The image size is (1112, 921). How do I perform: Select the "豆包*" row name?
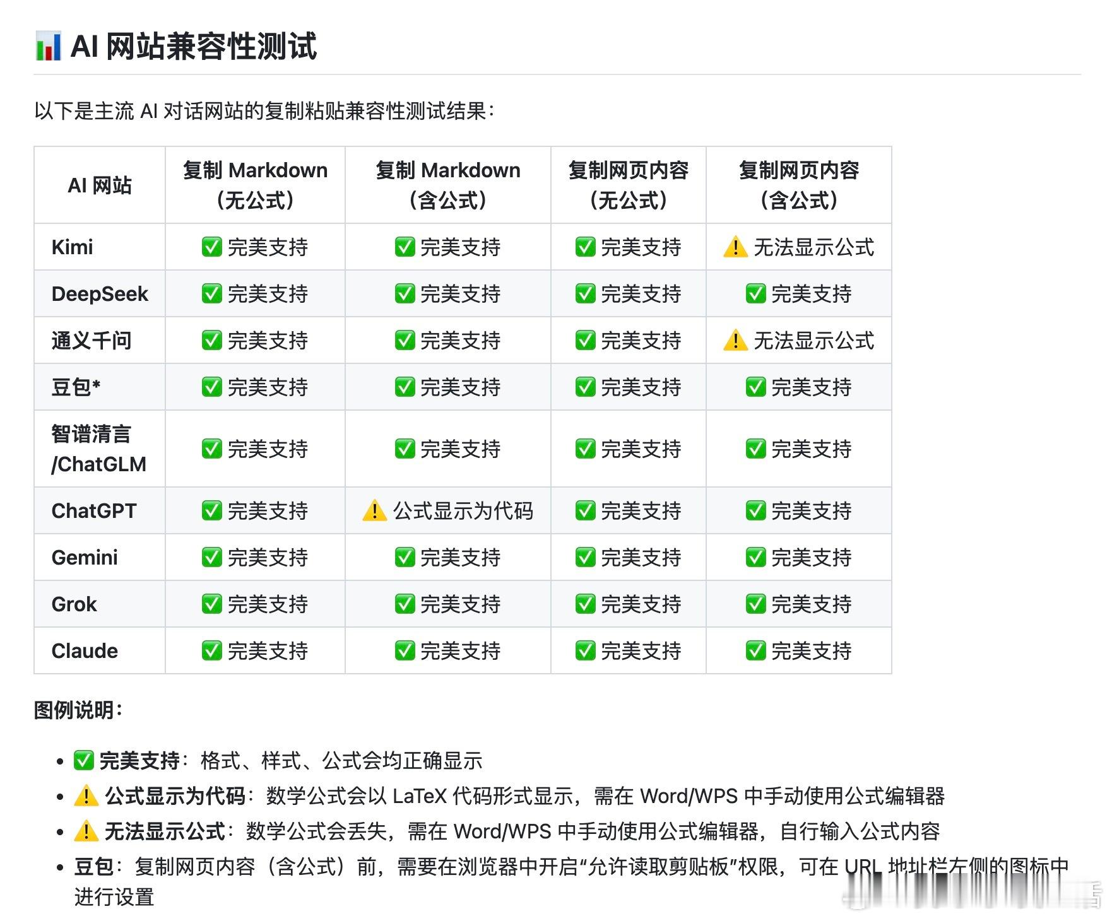click(x=76, y=387)
